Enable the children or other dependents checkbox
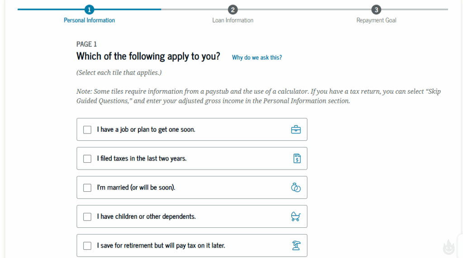 87,217
